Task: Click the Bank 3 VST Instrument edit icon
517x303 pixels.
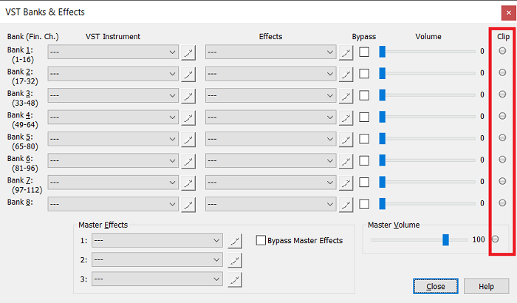Action: 188,95
